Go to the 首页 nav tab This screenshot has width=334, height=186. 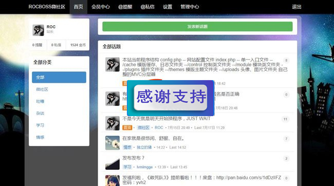pyautogui.click(x=79, y=7)
